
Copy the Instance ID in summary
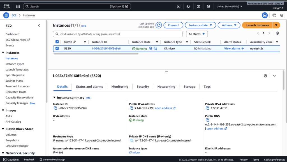click(x=55, y=108)
